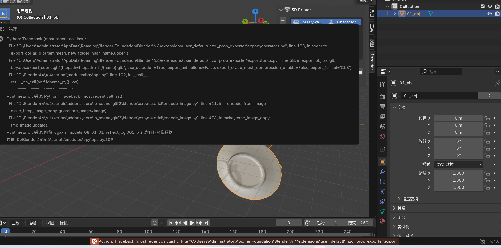The height and width of the screenshot is (248, 501).
Task: Jump to the timeline start frame
Action: pyautogui.click(x=171, y=223)
